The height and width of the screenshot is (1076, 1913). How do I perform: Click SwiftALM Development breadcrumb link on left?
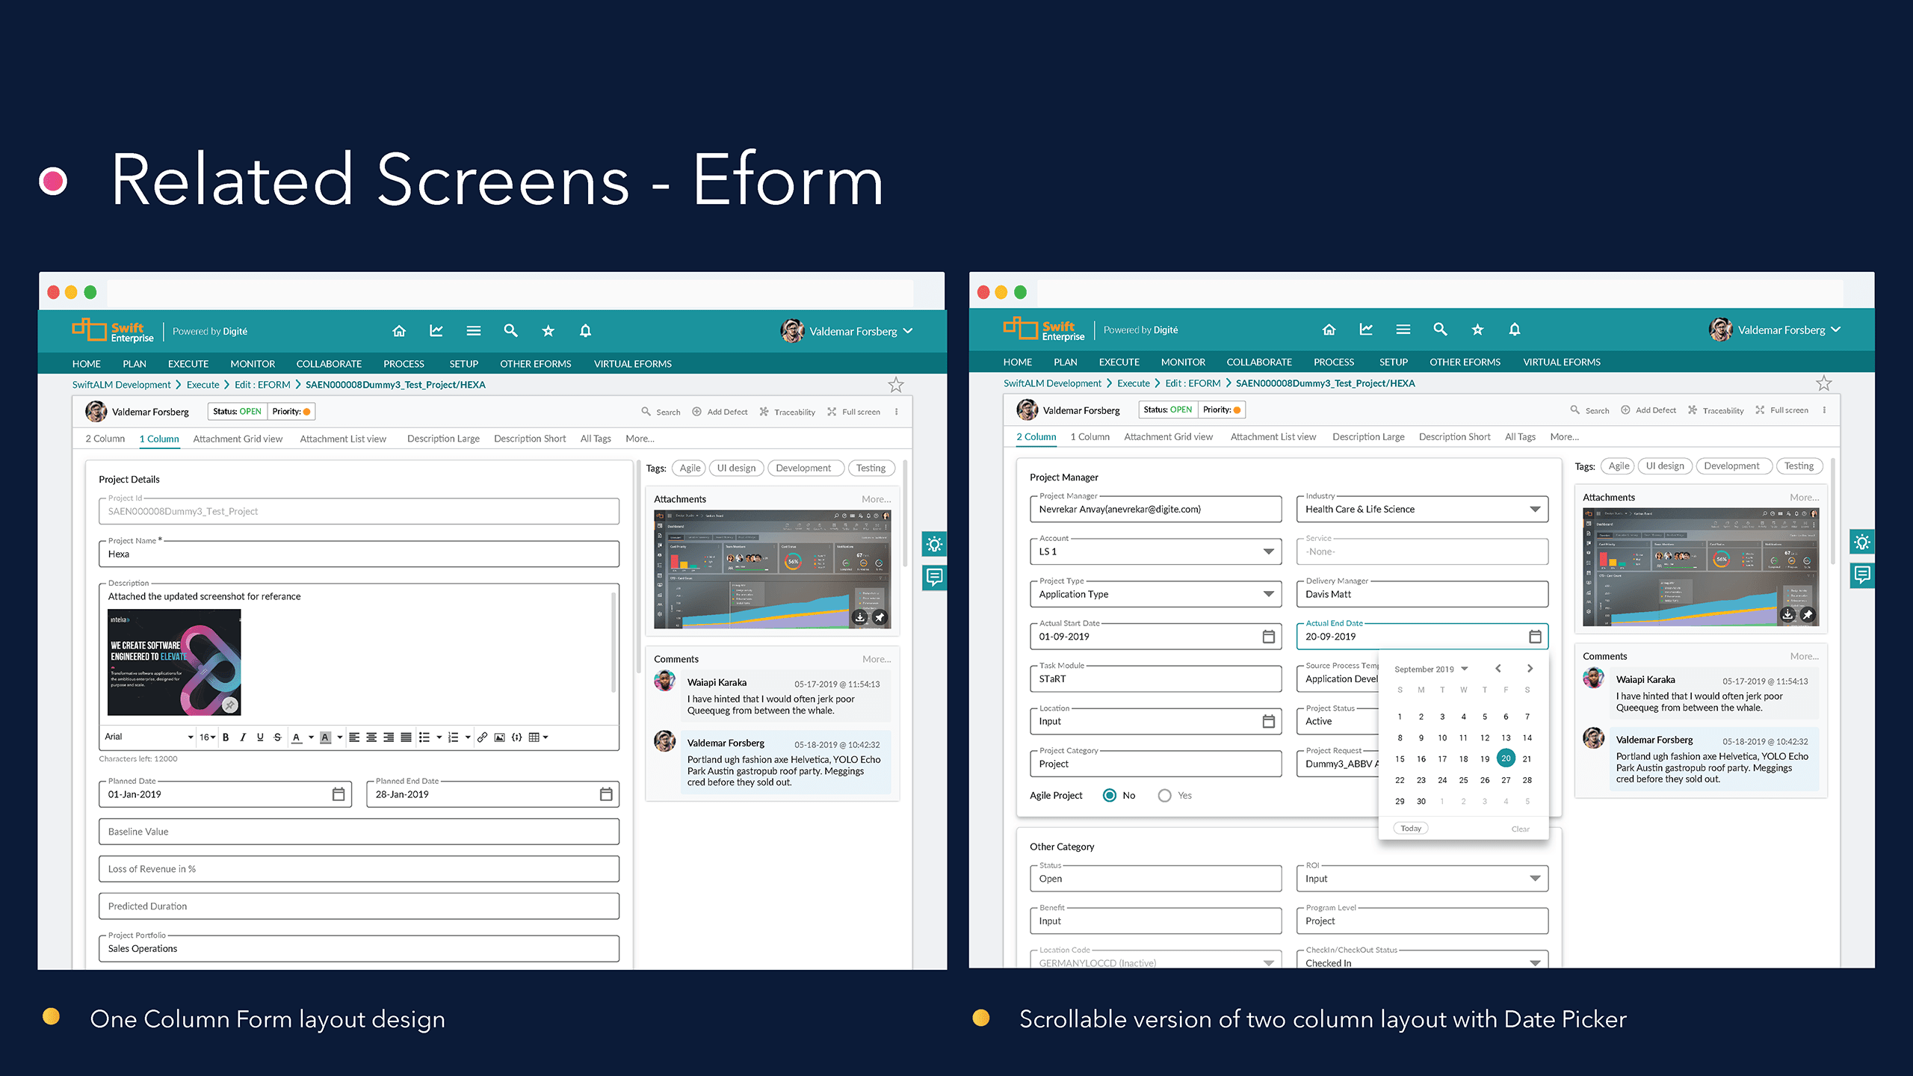click(x=121, y=385)
